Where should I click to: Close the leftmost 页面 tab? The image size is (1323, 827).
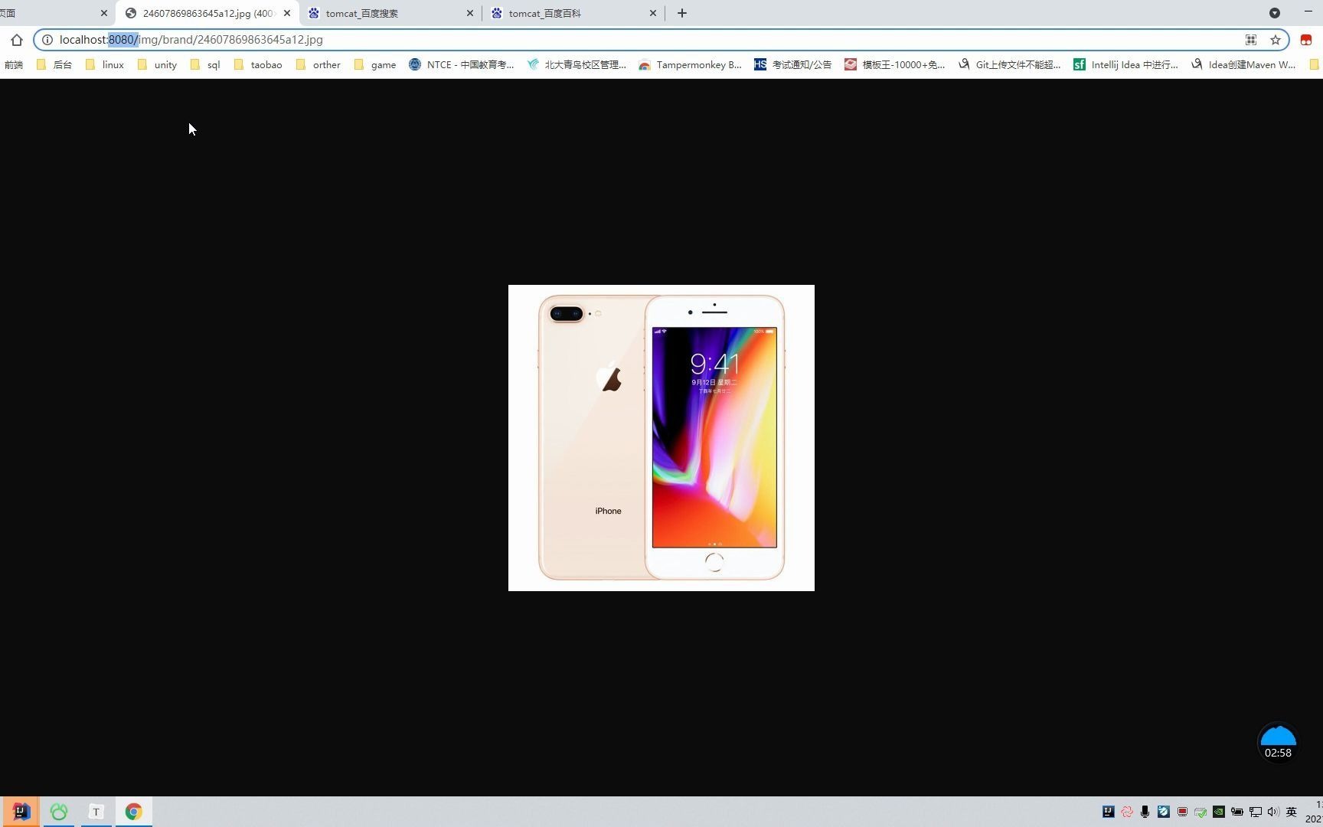pos(104,13)
